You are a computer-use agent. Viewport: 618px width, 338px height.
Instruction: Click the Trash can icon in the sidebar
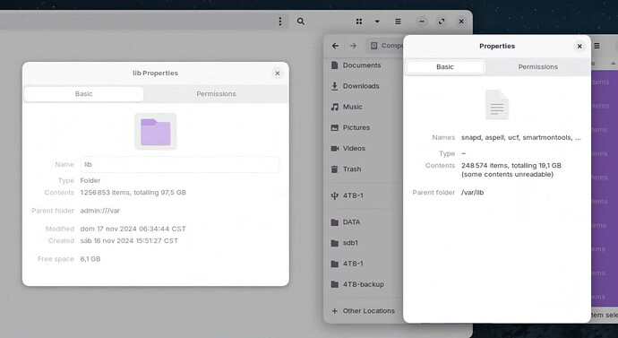coord(335,169)
